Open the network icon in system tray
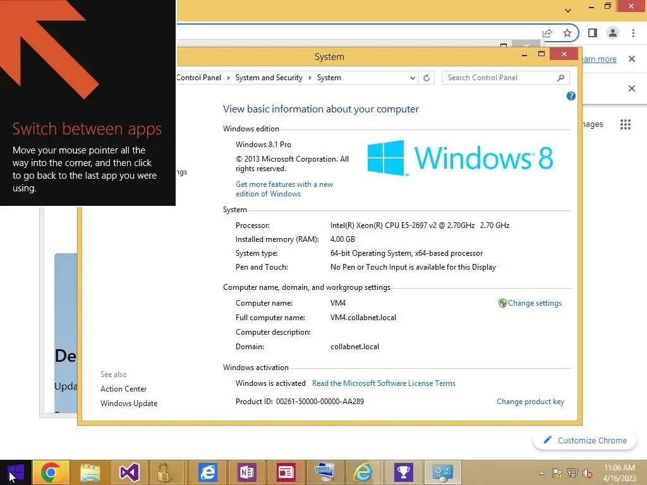The width and height of the screenshot is (647, 485). click(x=572, y=473)
